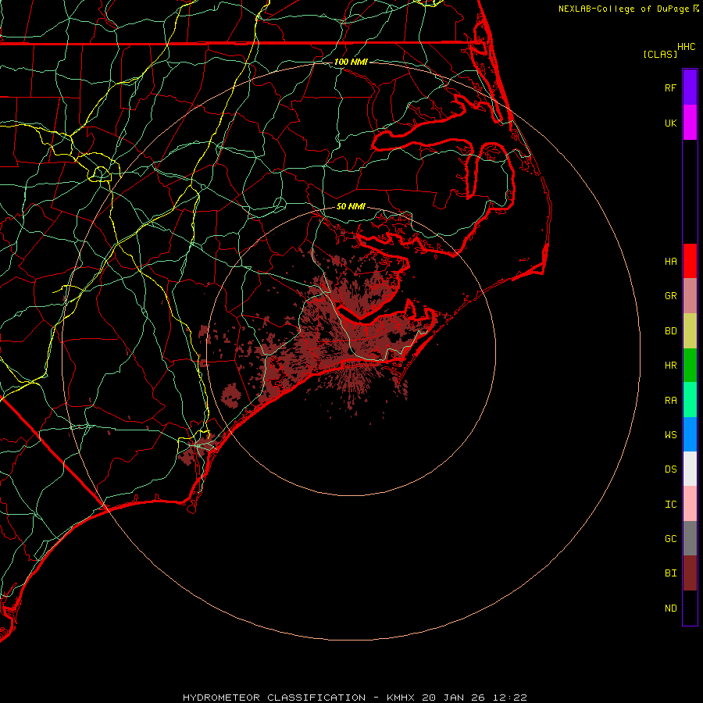Click the UK legend label

coord(670,123)
